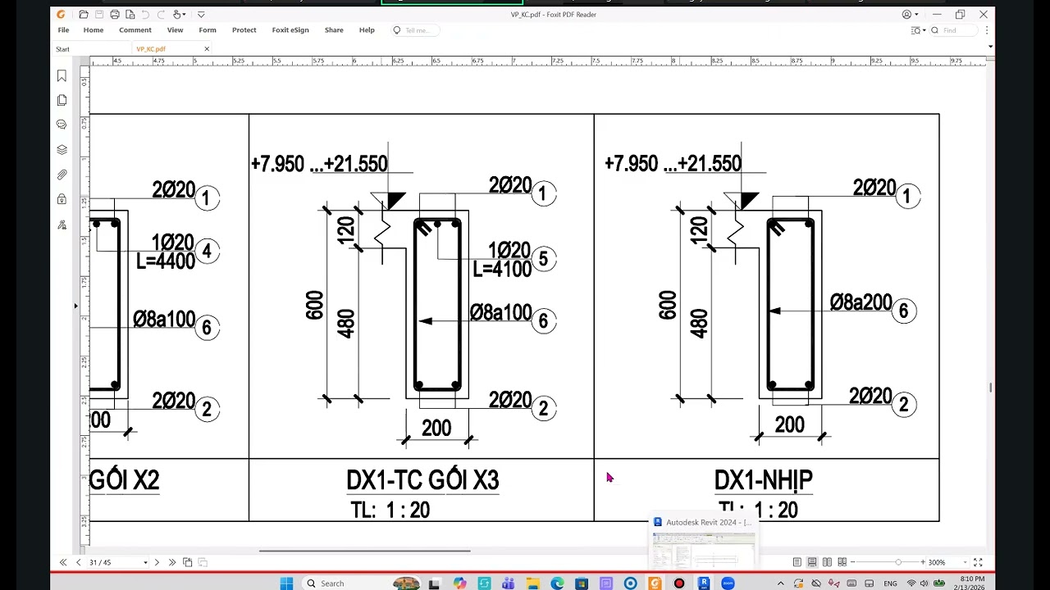Click the Find text field

(x=953, y=30)
